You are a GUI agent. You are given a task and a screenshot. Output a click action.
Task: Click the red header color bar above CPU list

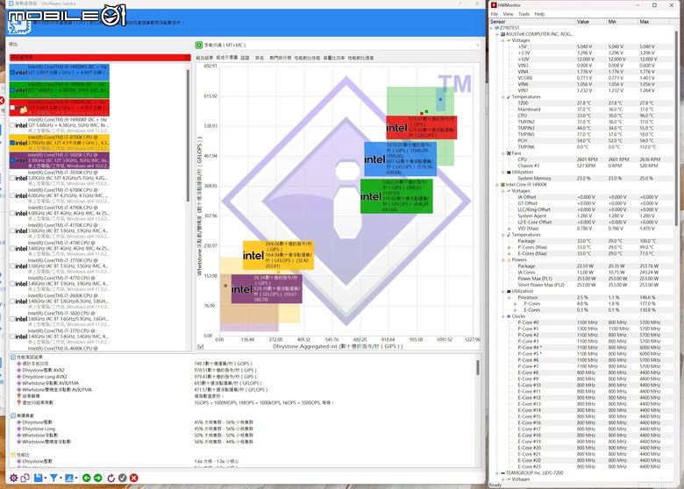click(x=100, y=57)
